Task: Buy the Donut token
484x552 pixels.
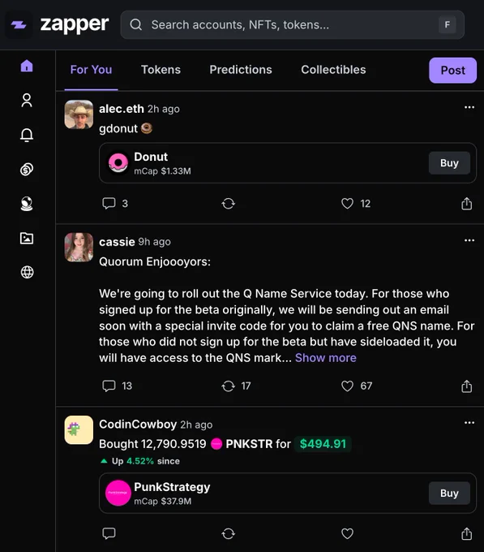Action: tap(449, 163)
